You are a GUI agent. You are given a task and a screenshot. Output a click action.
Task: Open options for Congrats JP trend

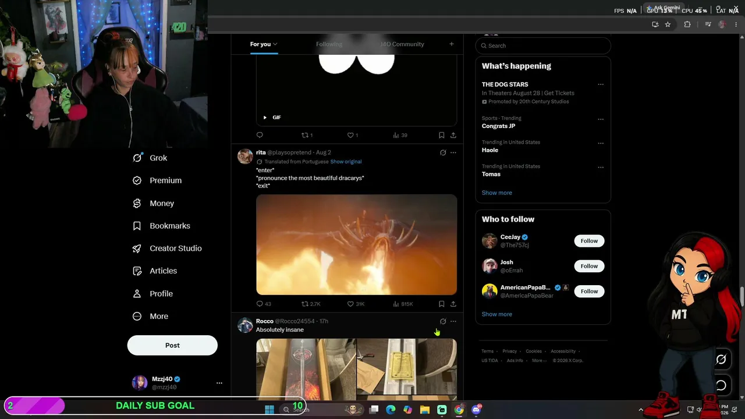pyautogui.click(x=601, y=119)
